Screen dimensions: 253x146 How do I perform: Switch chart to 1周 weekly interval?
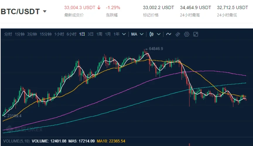[99, 34]
